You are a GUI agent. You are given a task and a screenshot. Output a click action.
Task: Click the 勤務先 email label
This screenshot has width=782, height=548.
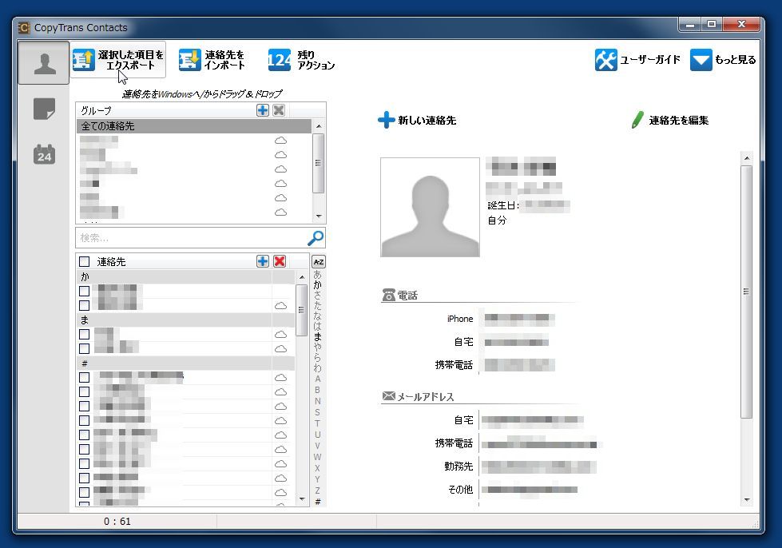click(x=458, y=467)
